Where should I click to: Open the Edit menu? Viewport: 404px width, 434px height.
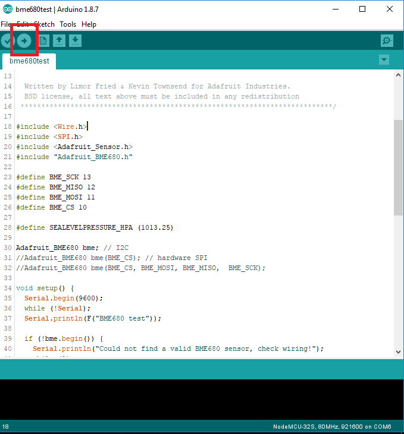click(23, 24)
